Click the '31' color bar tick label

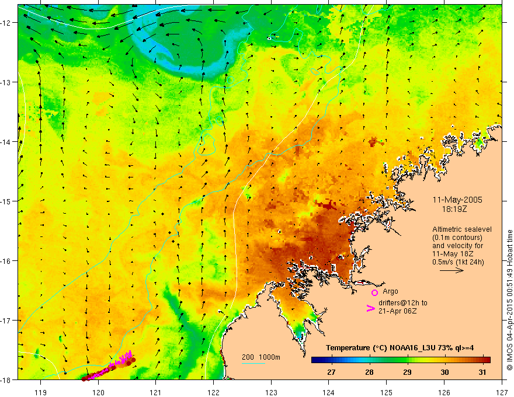[x=482, y=372]
